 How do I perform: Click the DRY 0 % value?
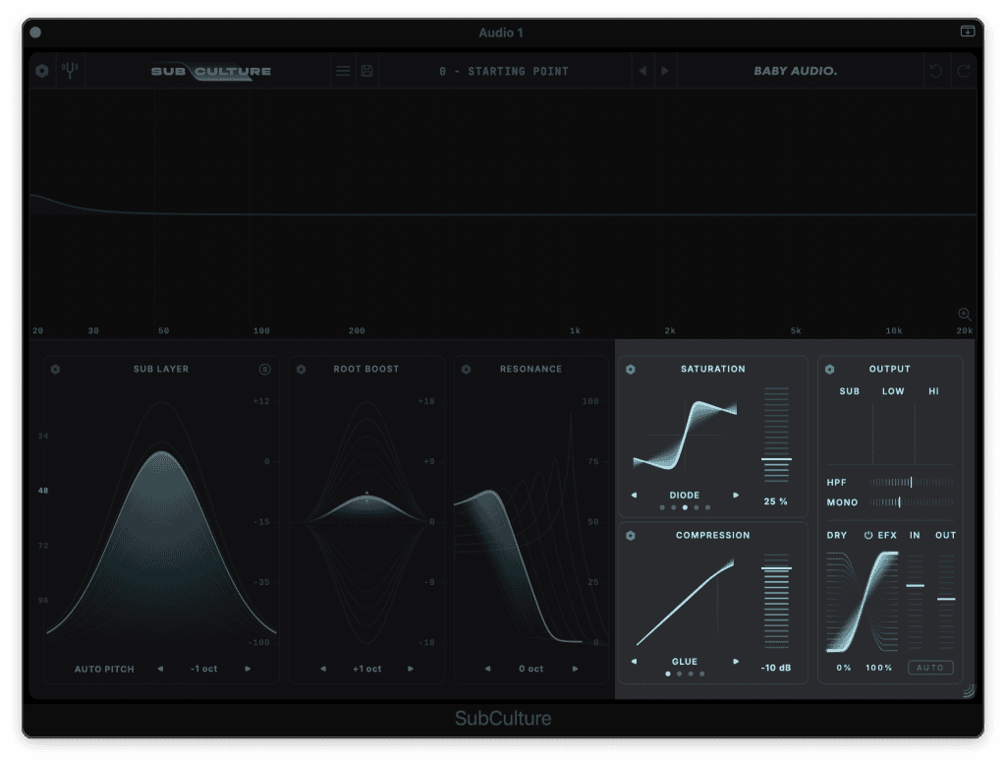(844, 668)
